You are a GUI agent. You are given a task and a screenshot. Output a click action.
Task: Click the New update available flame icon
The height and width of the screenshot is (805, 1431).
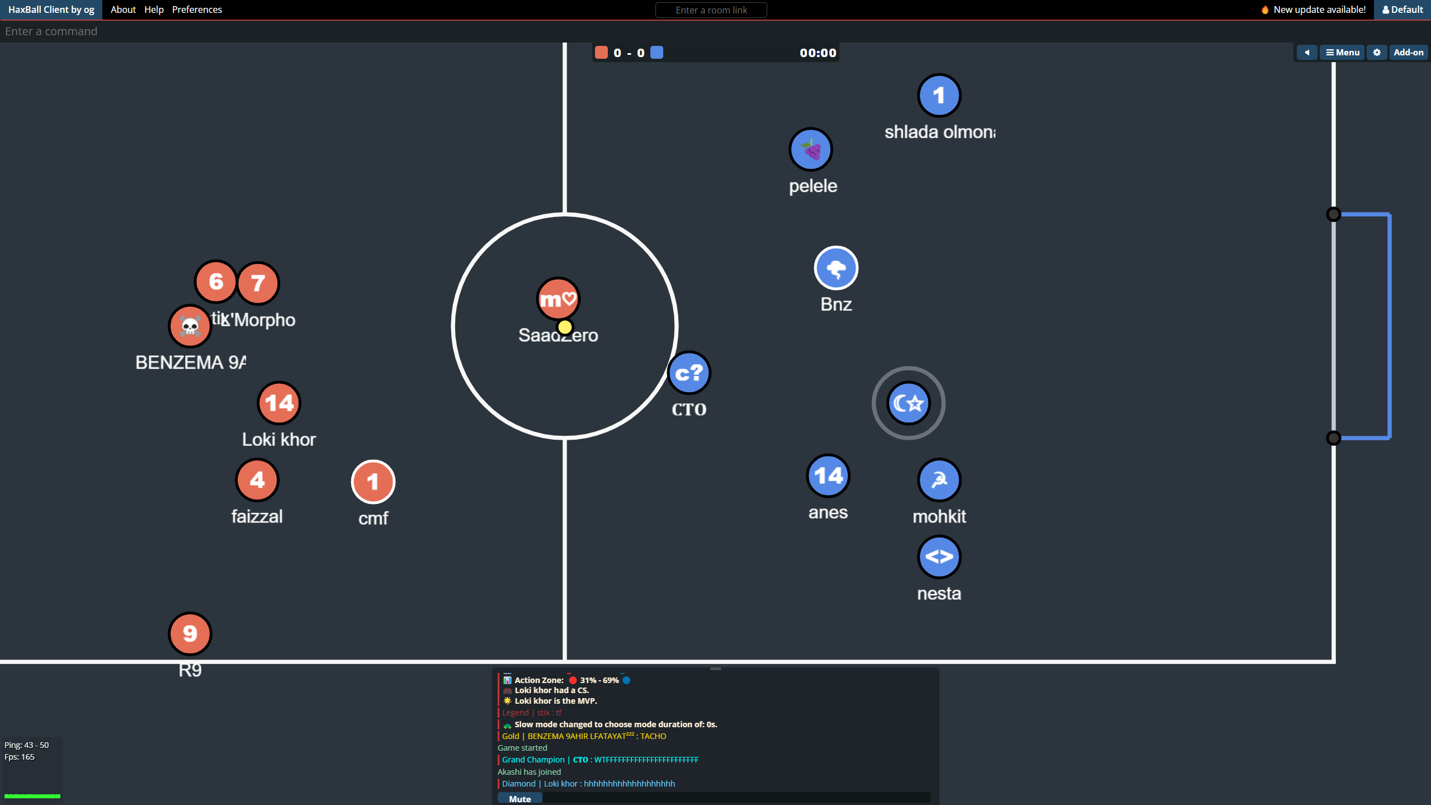1265,10
